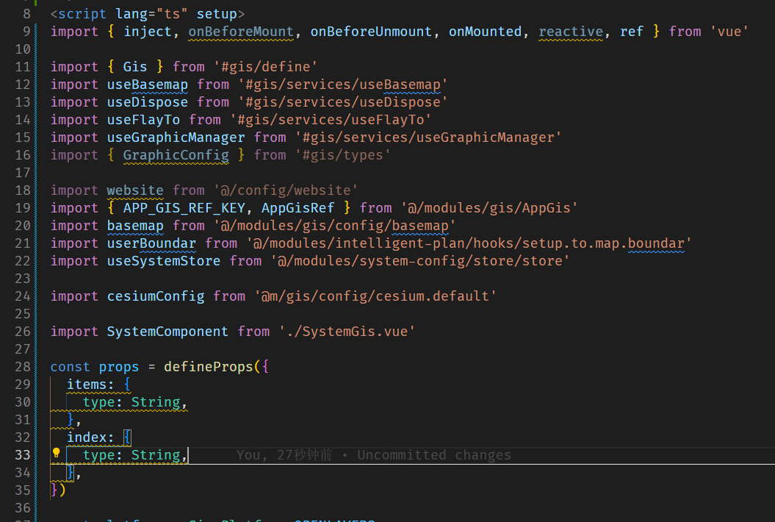Click the 'useFlayTo' import name
The width and height of the screenshot is (775, 522).
tap(143, 120)
